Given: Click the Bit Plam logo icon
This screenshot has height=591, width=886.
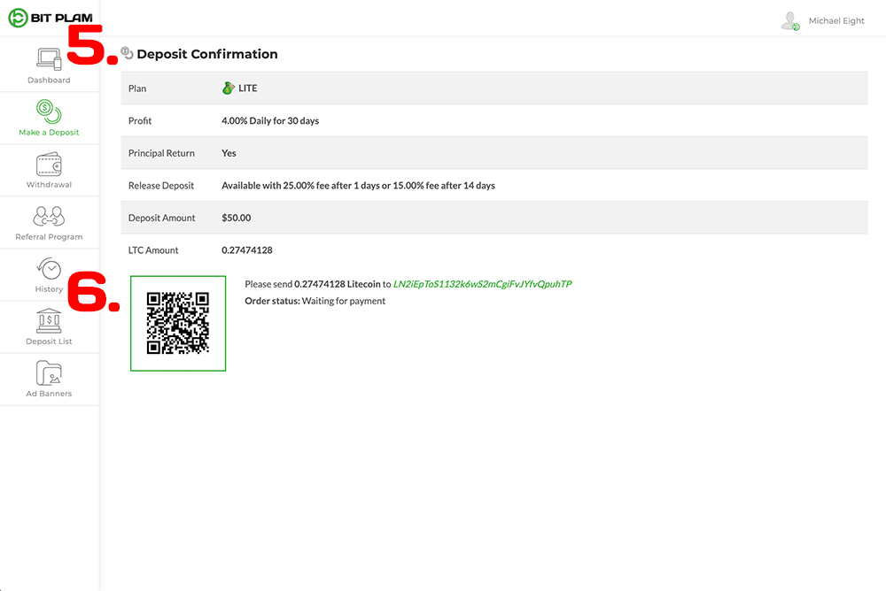Looking at the screenshot, I should [18, 18].
